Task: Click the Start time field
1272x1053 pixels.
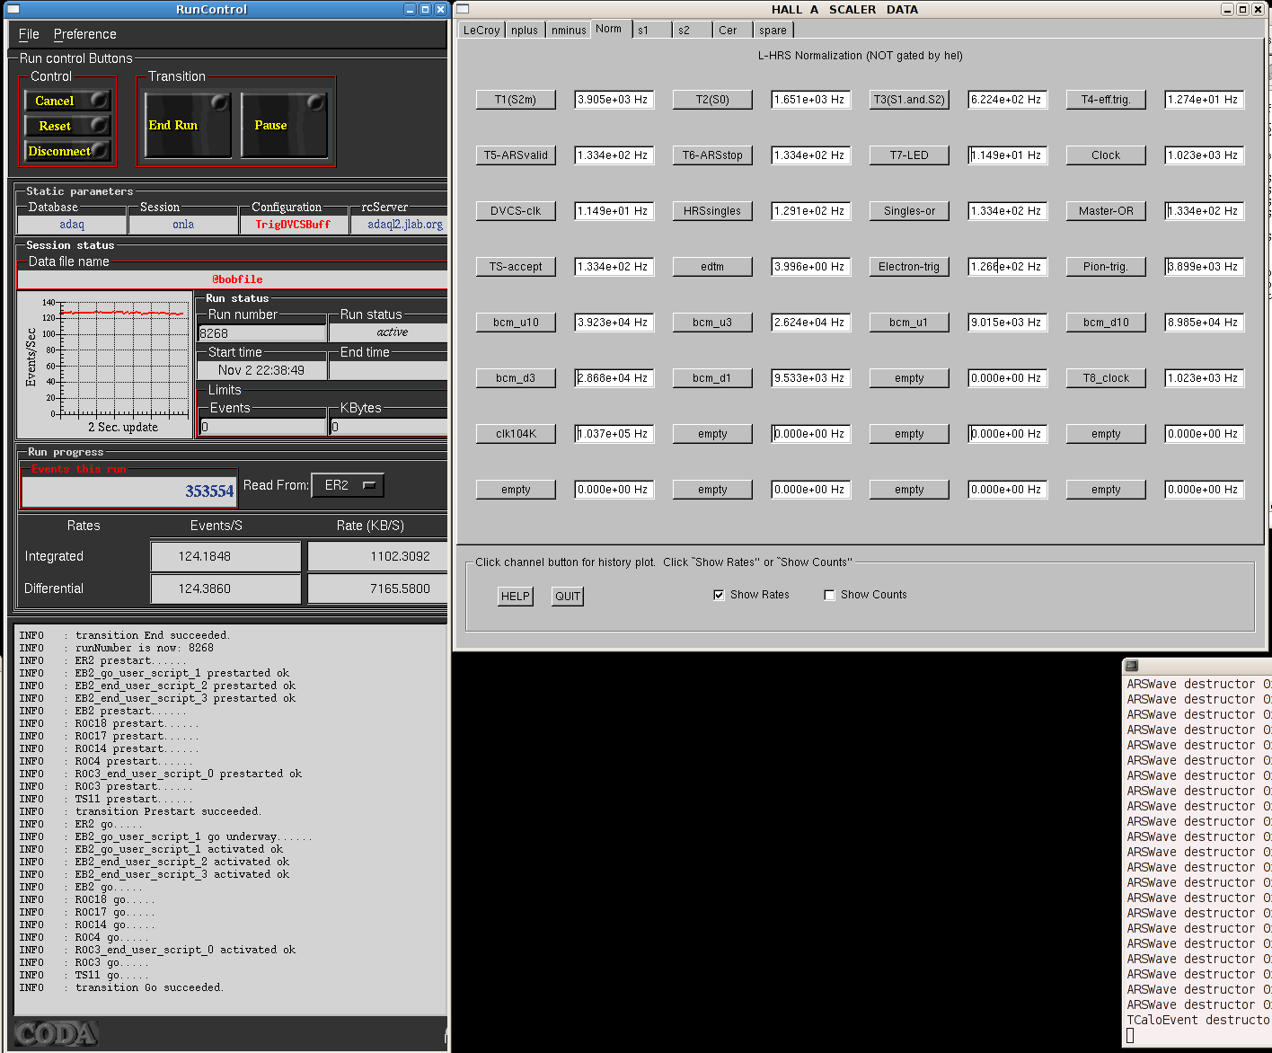Action: (x=261, y=370)
